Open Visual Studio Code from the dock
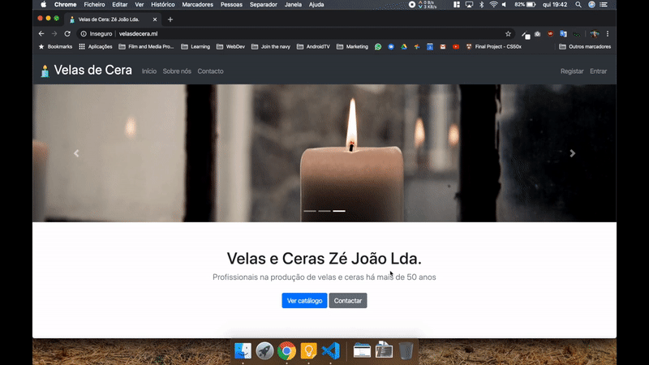The height and width of the screenshot is (365, 649). coord(330,351)
